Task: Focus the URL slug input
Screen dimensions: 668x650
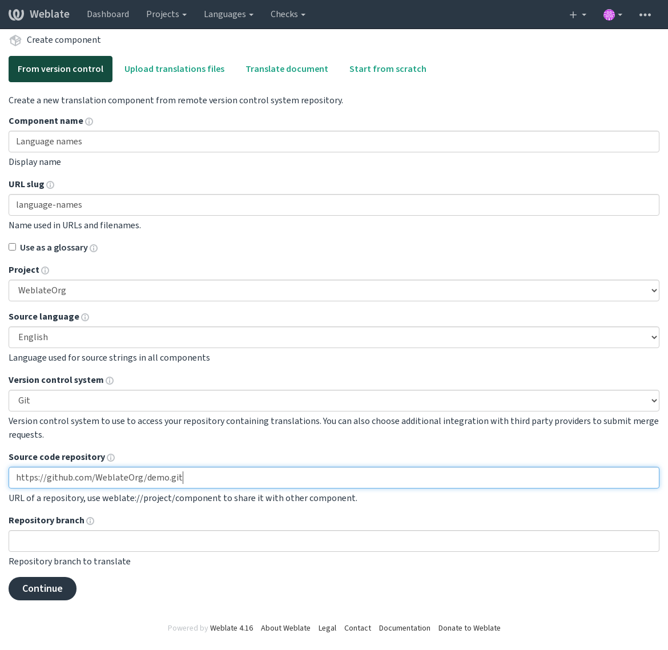Action: coord(333,205)
